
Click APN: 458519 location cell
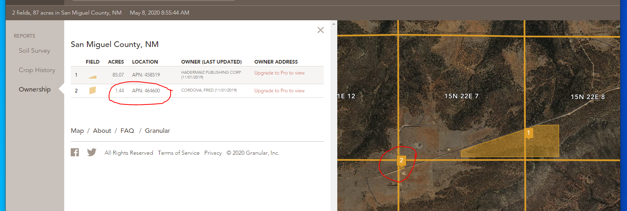tap(146, 75)
